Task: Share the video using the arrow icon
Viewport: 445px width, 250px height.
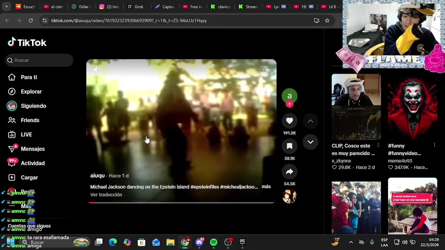Action: coord(290,172)
